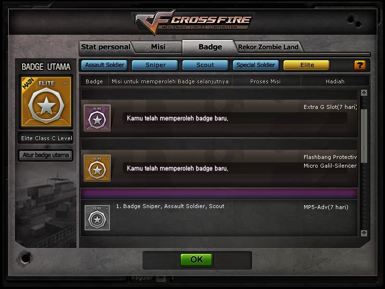Click the scrollbar up arrow
This screenshot has width=385, height=289.
tap(364, 92)
